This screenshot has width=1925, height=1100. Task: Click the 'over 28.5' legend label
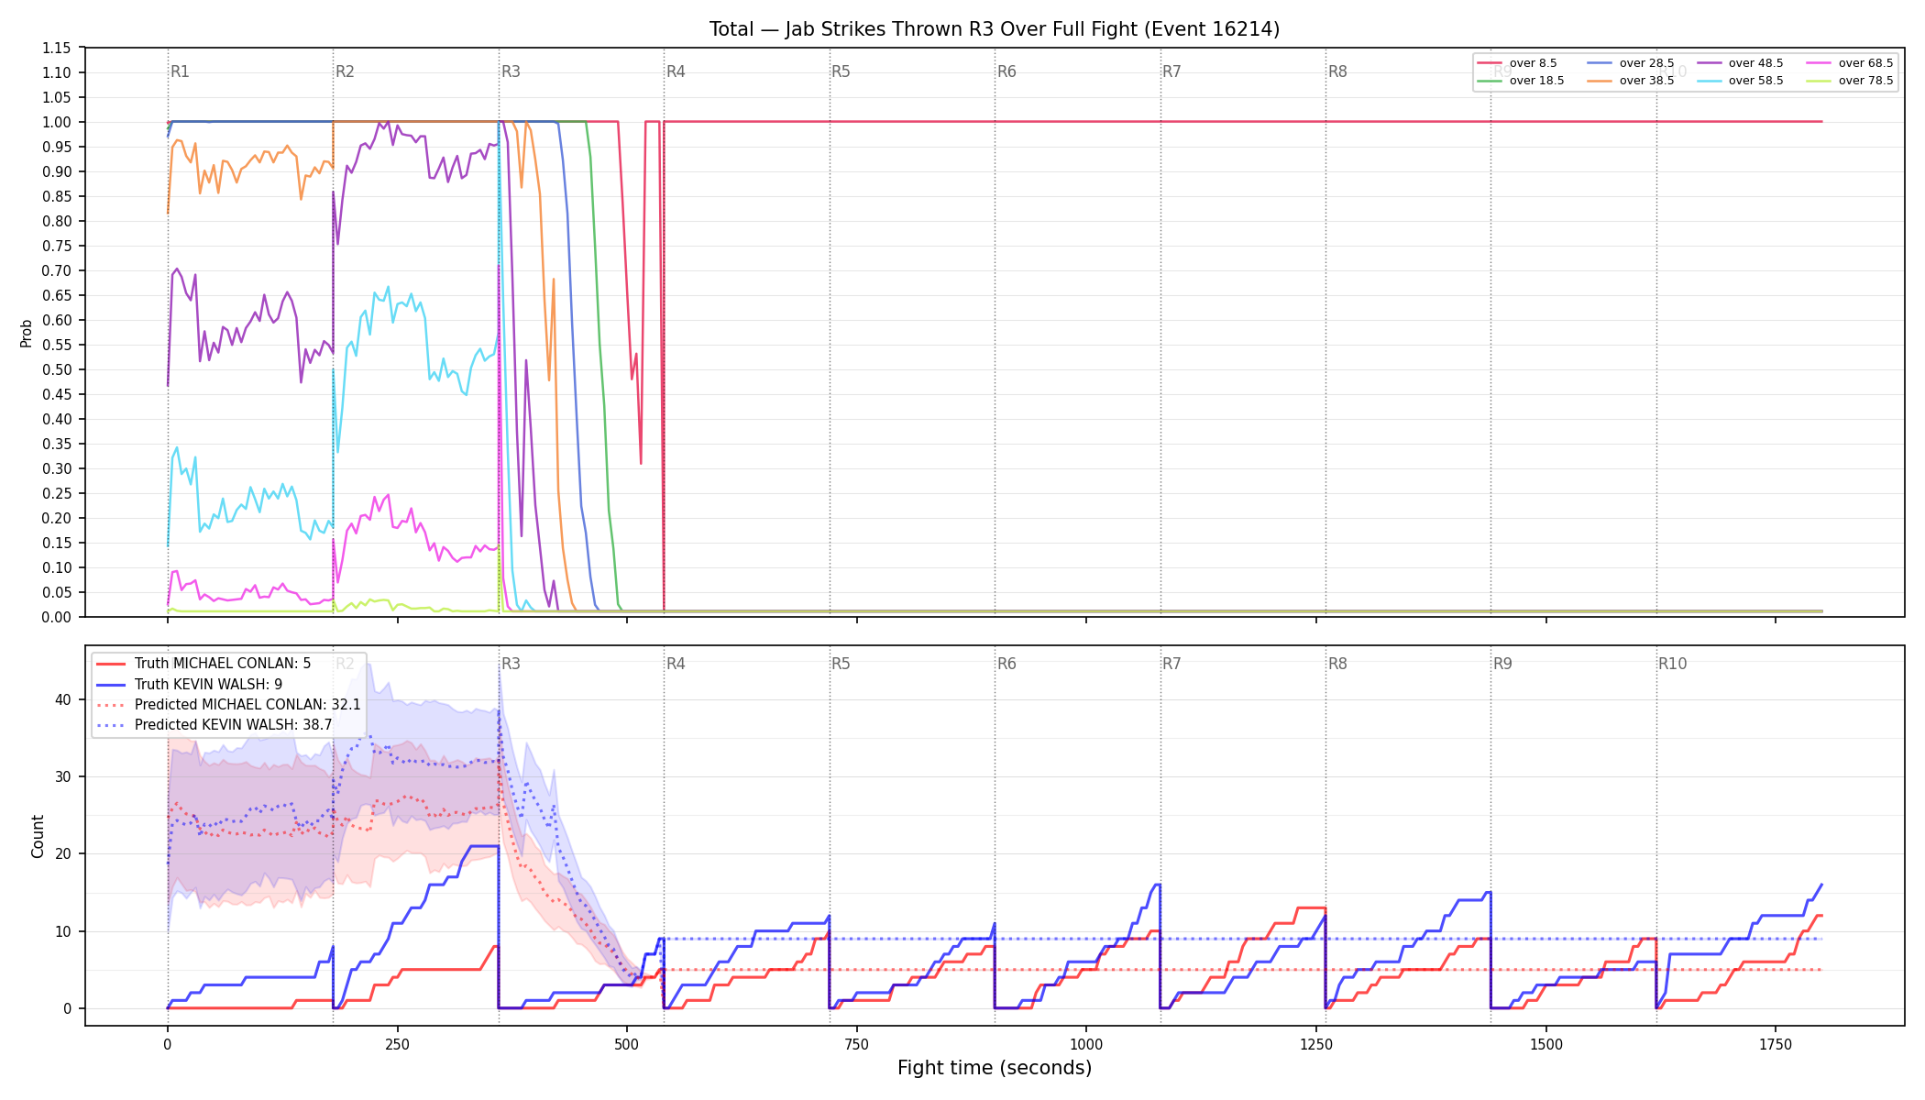point(1646,63)
